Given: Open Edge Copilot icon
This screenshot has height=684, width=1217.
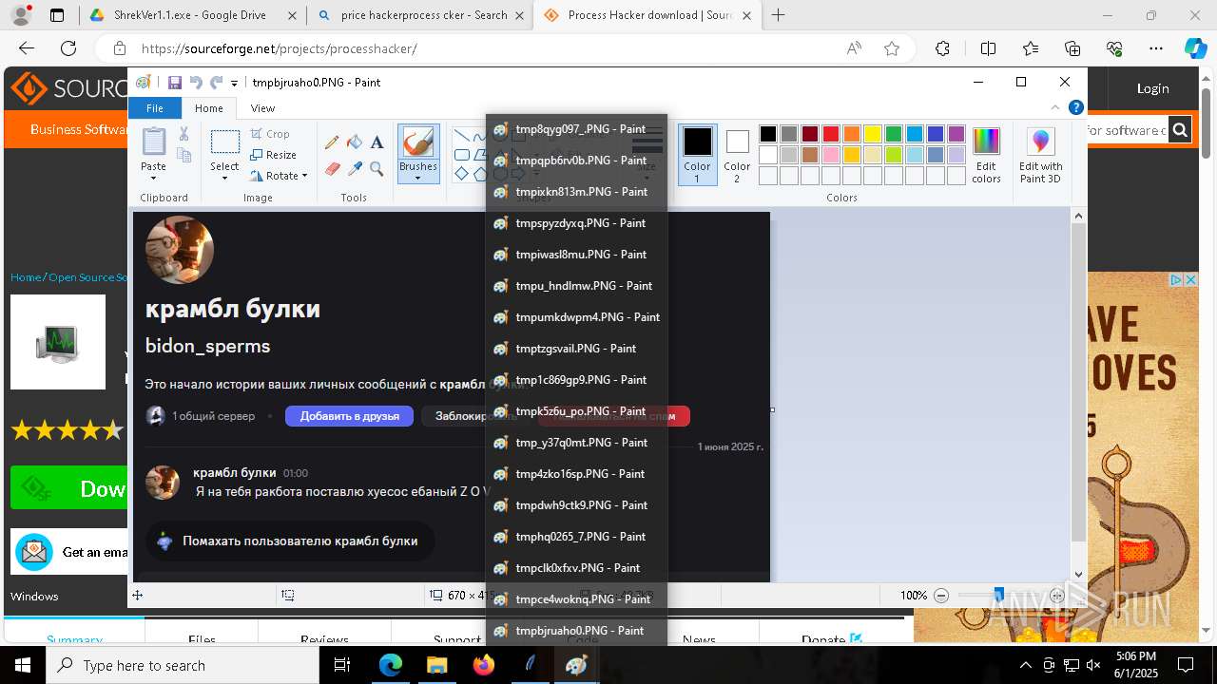Looking at the screenshot, I should (x=1194, y=48).
